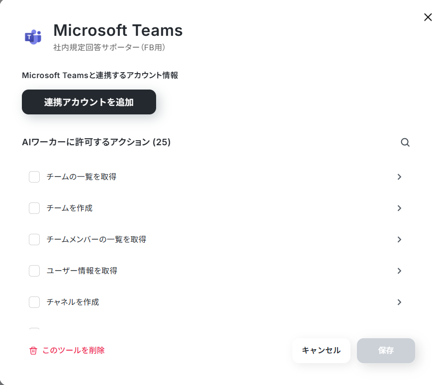Click the red trash can icon
This screenshot has height=385, width=436.
point(33,351)
